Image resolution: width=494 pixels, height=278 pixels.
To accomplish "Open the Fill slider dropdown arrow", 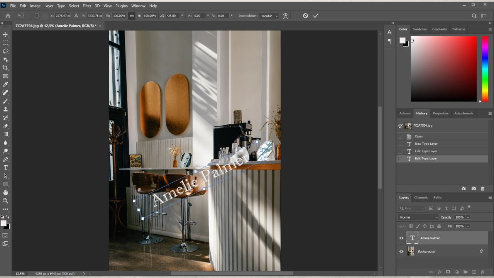I will (468, 226).
